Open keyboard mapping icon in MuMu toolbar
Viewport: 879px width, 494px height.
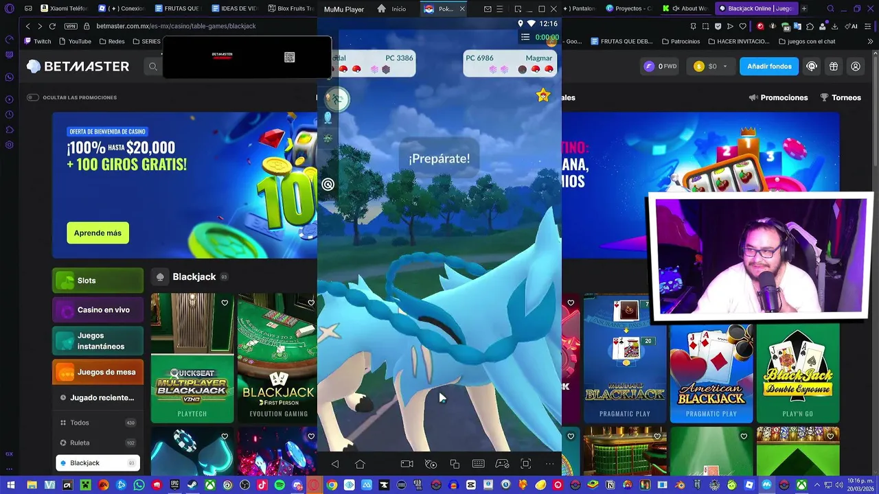[479, 464]
